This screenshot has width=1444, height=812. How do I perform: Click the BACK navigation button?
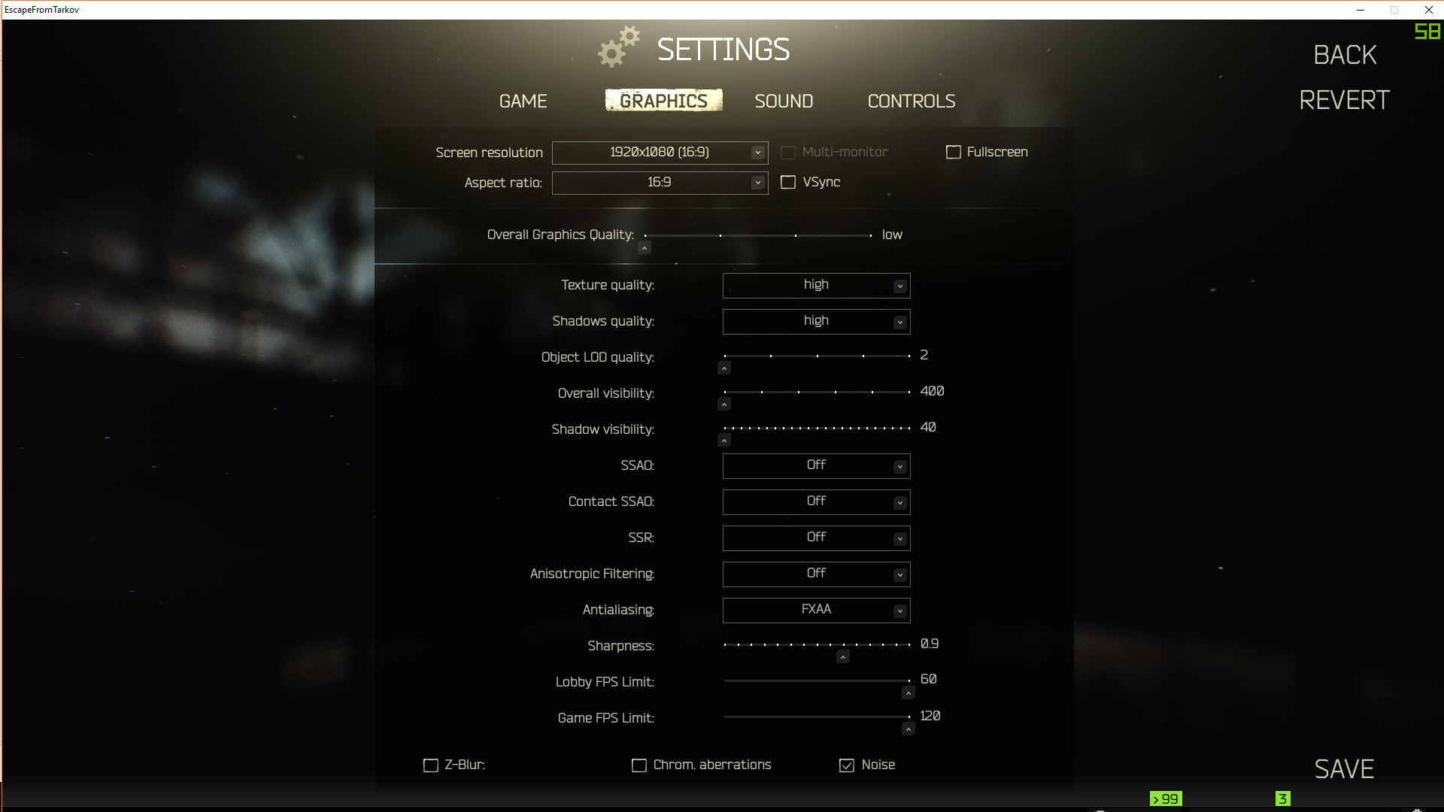click(1344, 55)
